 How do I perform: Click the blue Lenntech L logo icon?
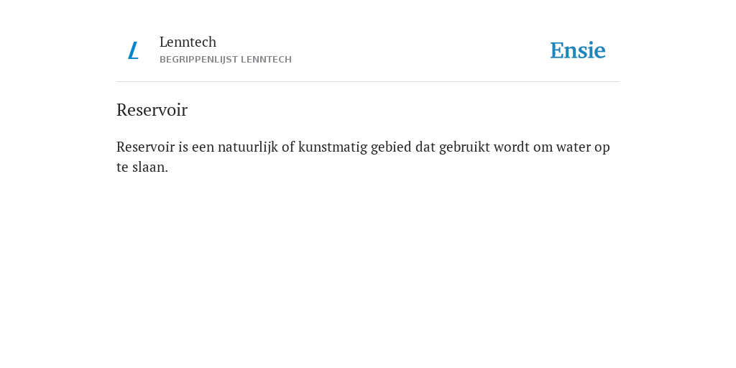133,50
